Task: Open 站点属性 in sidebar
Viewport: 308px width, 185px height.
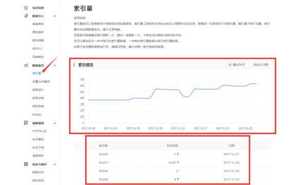Action: [38, 139]
